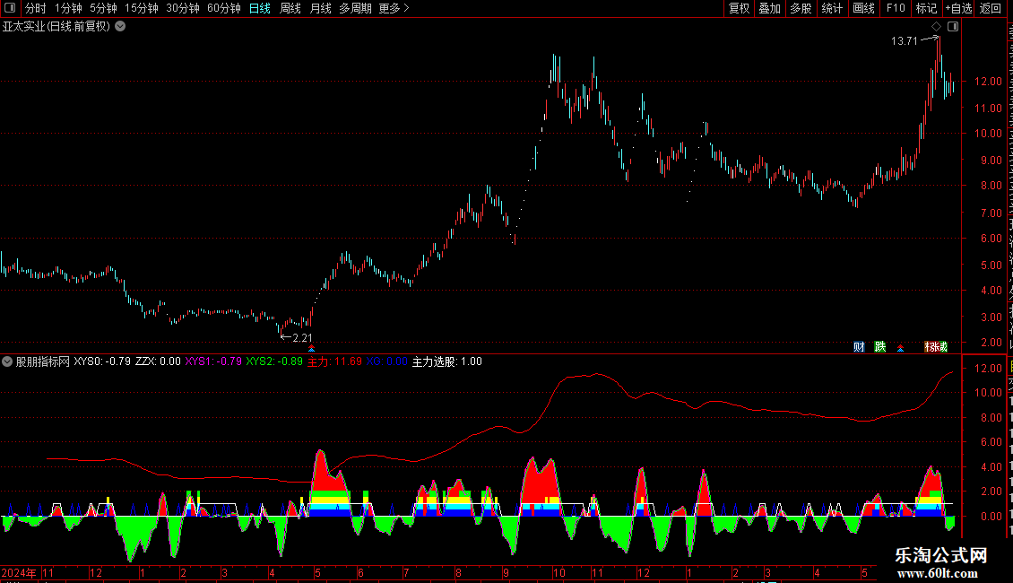The height and width of the screenshot is (583, 1013).
Task: Click the diamond icon above the chart
Action: (936, 27)
